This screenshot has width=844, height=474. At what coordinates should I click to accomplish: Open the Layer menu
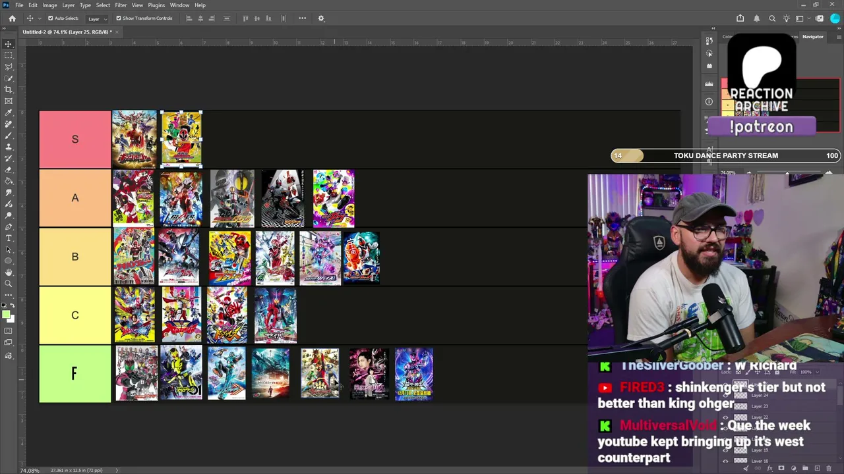point(69,5)
